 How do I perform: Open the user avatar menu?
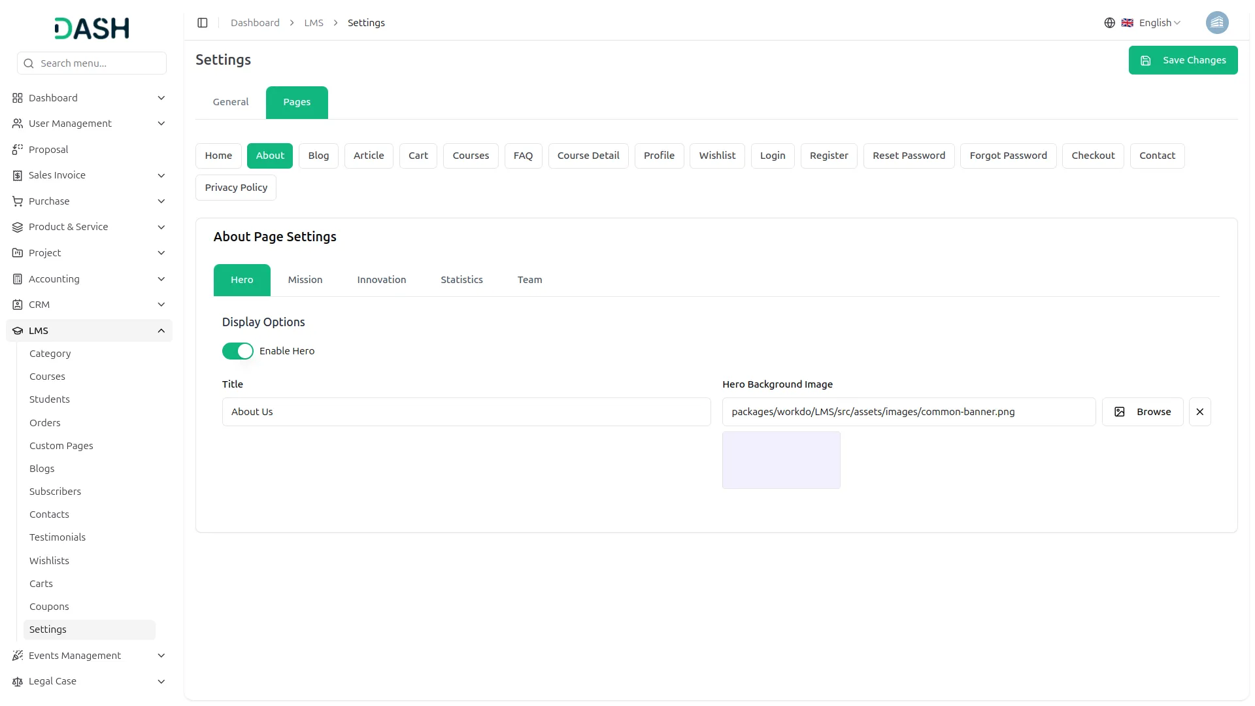point(1216,23)
